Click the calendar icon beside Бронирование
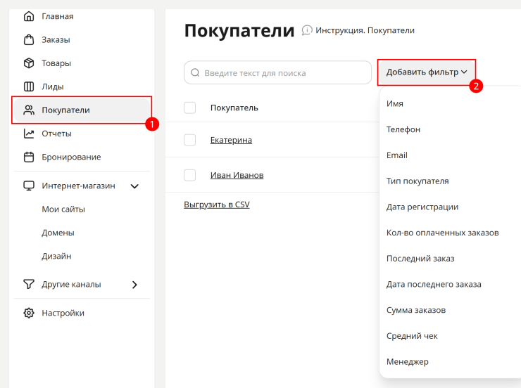This screenshot has width=521, height=388. (x=29, y=157)
